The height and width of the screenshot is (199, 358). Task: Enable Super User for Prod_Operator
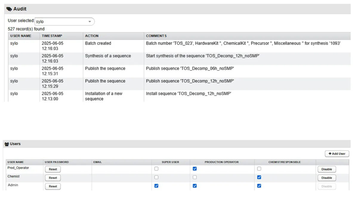click(156, 168)
